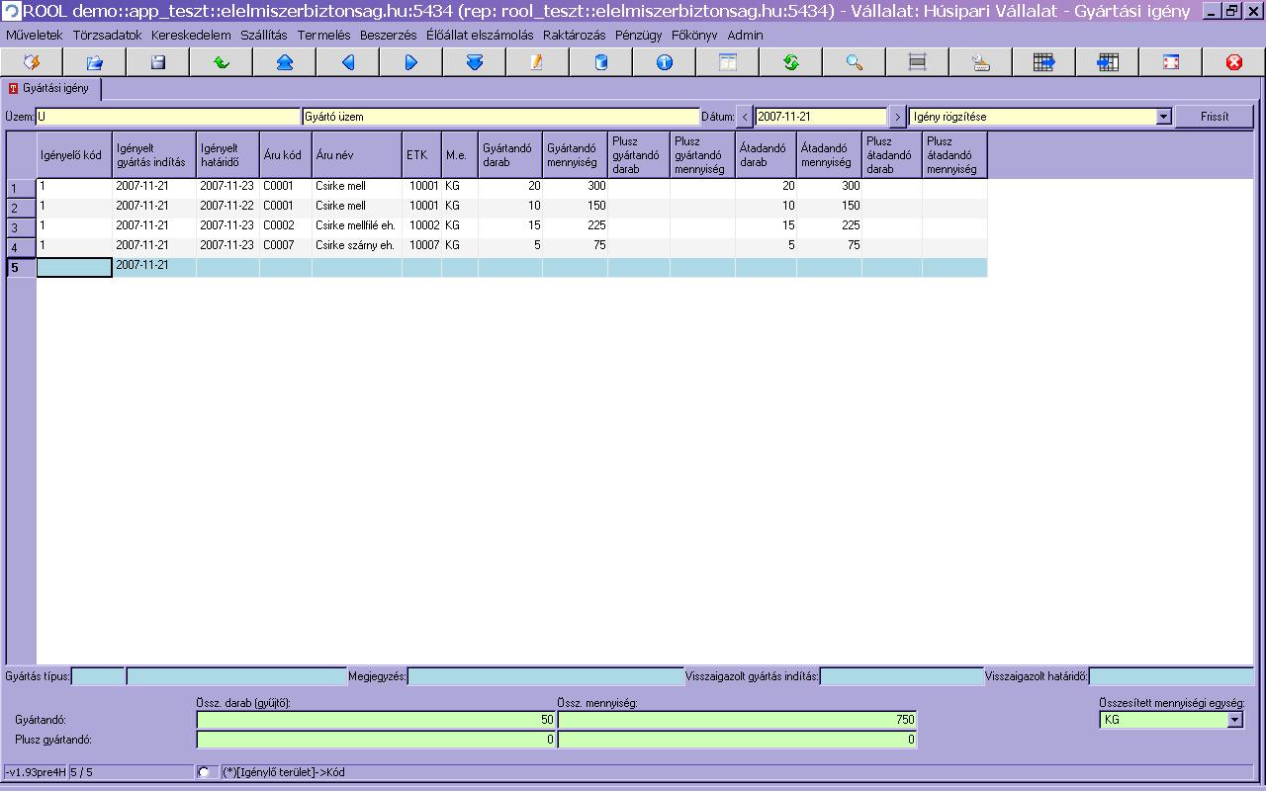Screen dimensions: 1266x791
Task: Click the Csirke szárny eh. cell
Action: 357,245
